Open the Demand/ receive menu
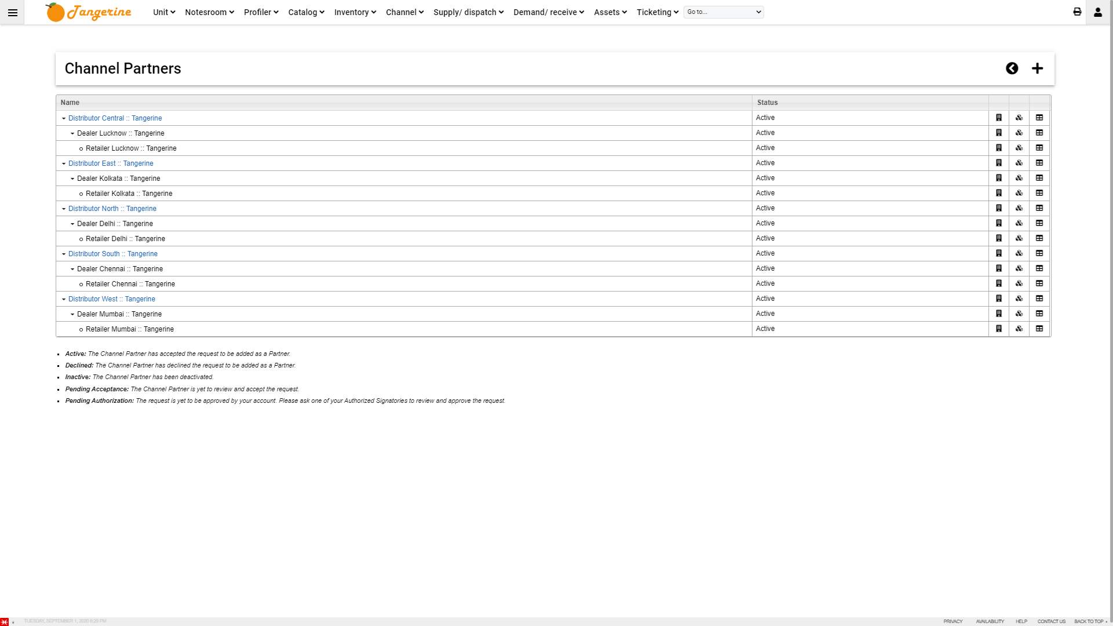Image resolution: width=1113 pixels, height=626 pixels. point(548,12)
